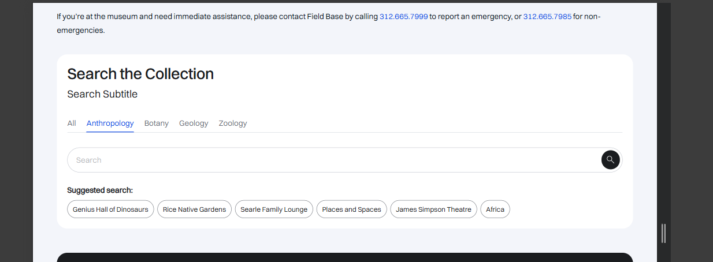Switch to the Geology tab
The height and width of the screenshot is (262, 713).
pos(194,123)
